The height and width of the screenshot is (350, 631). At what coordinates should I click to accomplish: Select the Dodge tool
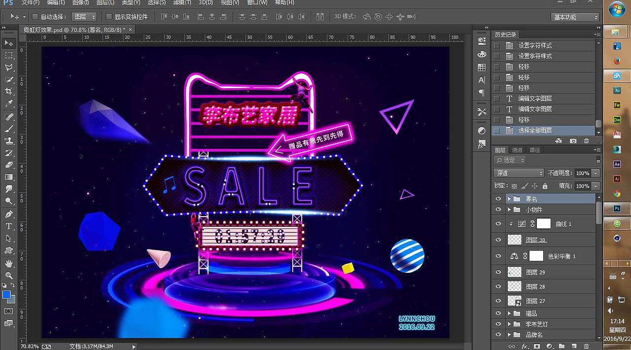(x=9, y=201)
